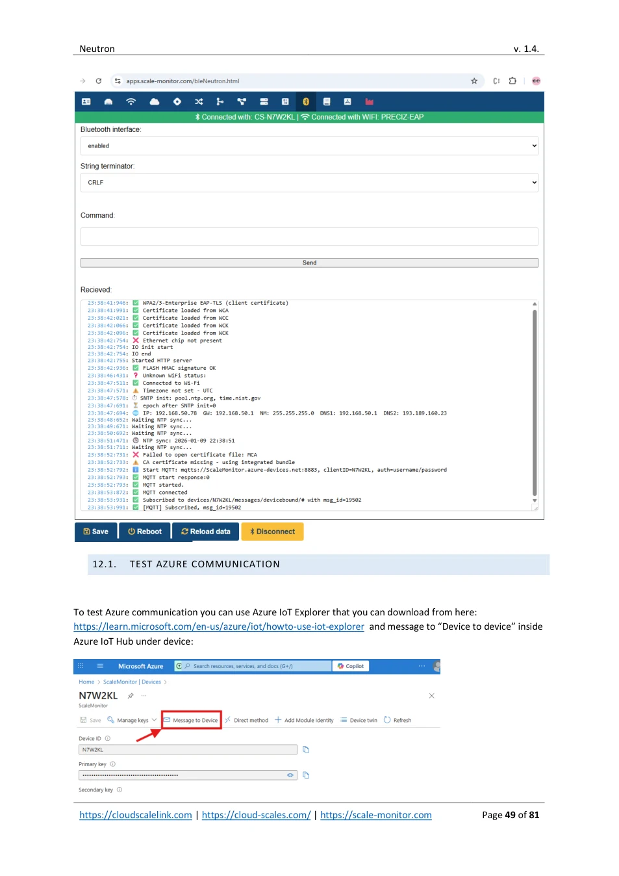Open the branch toolbar icon
The height and width of the screenshot is (876, 619).
point(220,101)
